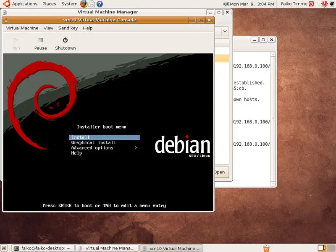Click the blue help launcher icon

[100, 4]
